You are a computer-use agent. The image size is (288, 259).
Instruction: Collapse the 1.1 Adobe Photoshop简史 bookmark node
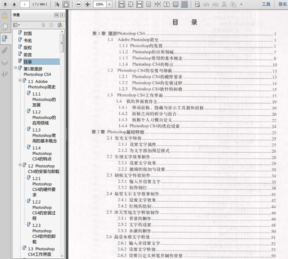point(20,80)
